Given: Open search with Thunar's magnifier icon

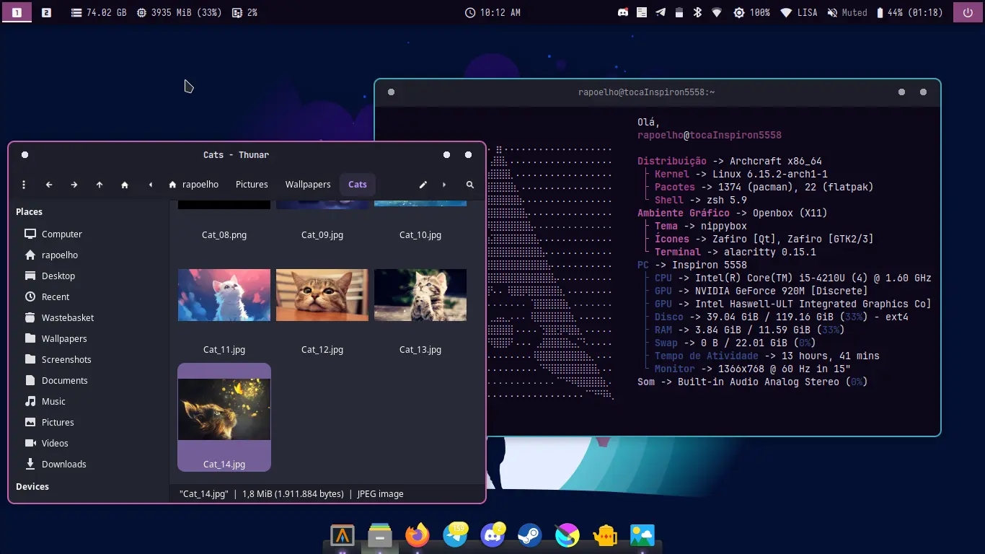Looking at the screenshot, I should point(470,185).
